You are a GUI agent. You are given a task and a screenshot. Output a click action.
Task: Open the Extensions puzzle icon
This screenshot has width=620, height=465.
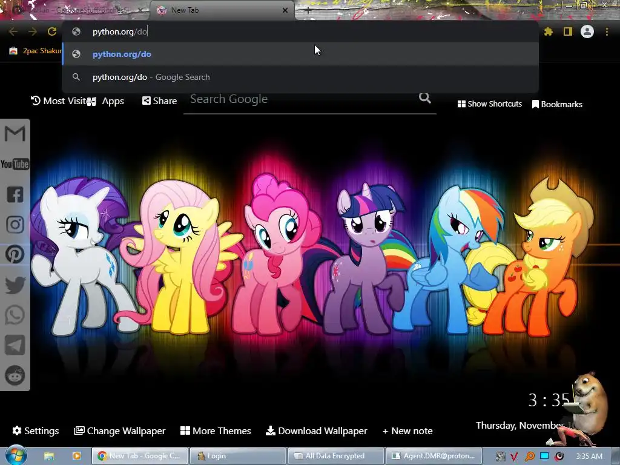pos(548,31)
